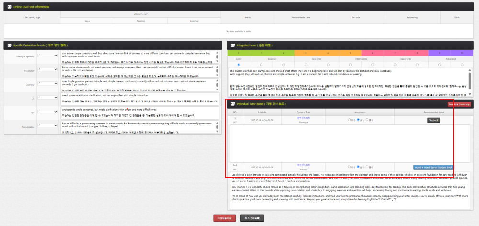Set 2nd LAT attendance to 대기
The width and height of the screenshot is (479, 226).
pos(349,168)
